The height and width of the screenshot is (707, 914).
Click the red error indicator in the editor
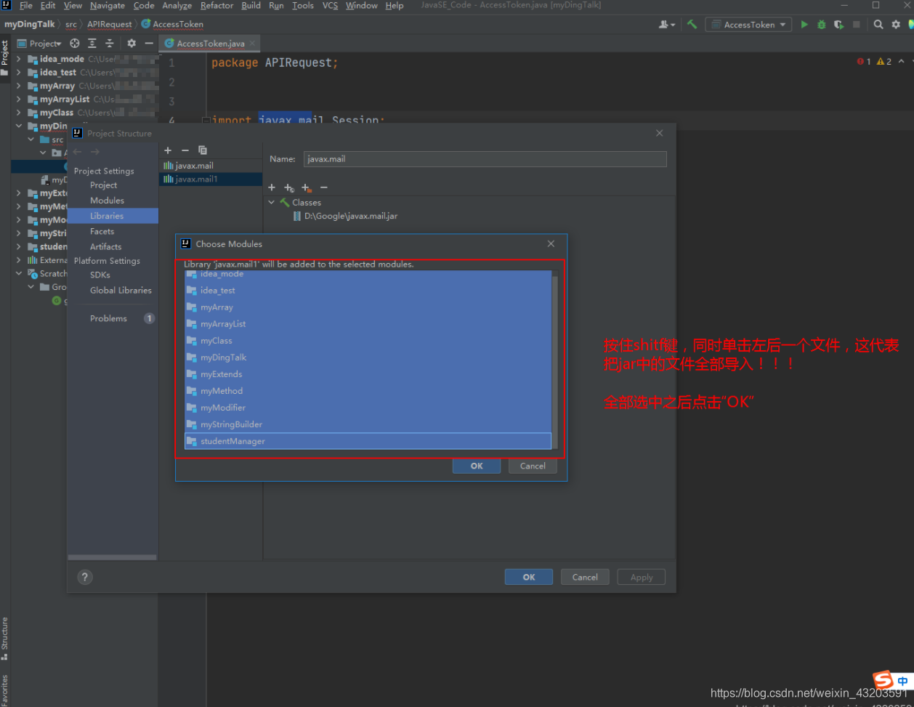[x=863, y=62]
